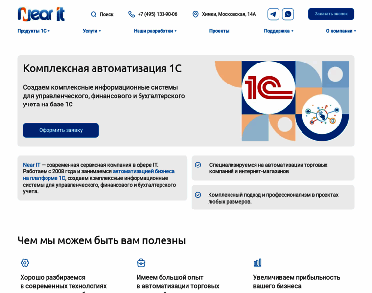The height and width of the screenshot is (293, 372).
Task: Click the Near IT logo
Action: point(41,14)
